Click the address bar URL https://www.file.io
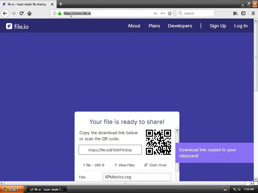 pyautogui.click(x=77, y=13)
